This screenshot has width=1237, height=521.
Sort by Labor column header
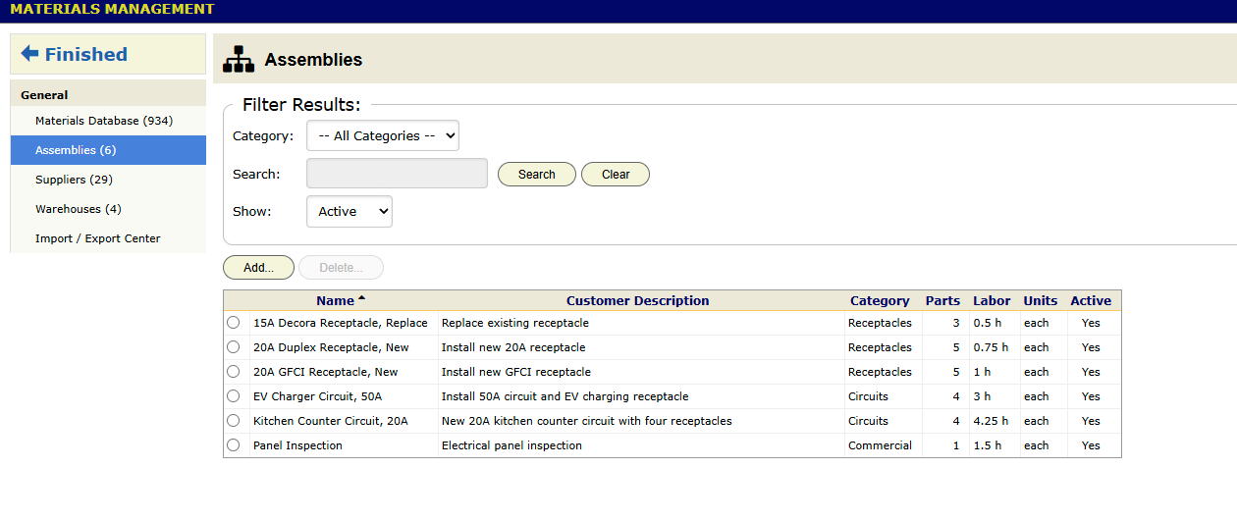[x=992, y=301]
